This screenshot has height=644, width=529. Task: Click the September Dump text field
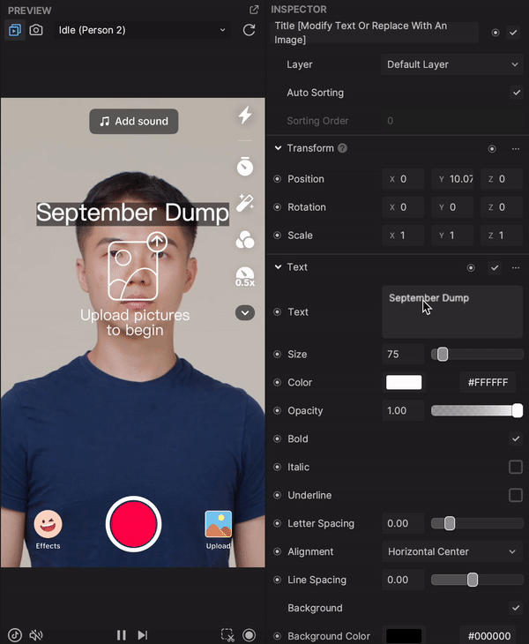[452, 311]
